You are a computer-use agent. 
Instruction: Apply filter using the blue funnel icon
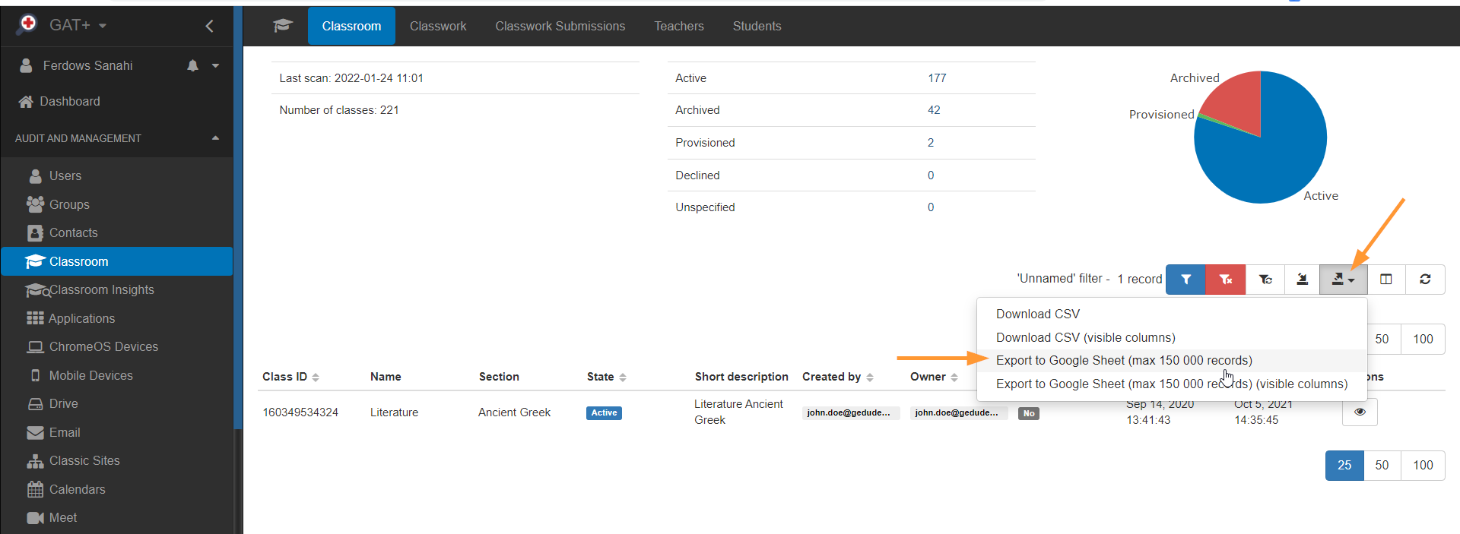(x=1185, y=280)
